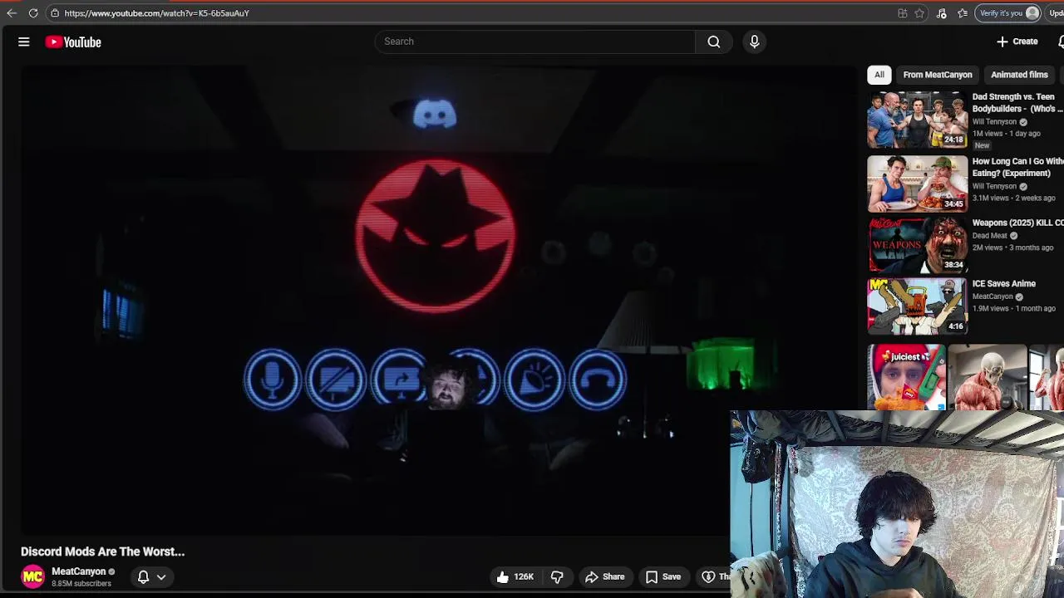The height and width of the screenshot is (598, 1064).
Task: Bookmark this page with star icon
Action: point(919,13)
